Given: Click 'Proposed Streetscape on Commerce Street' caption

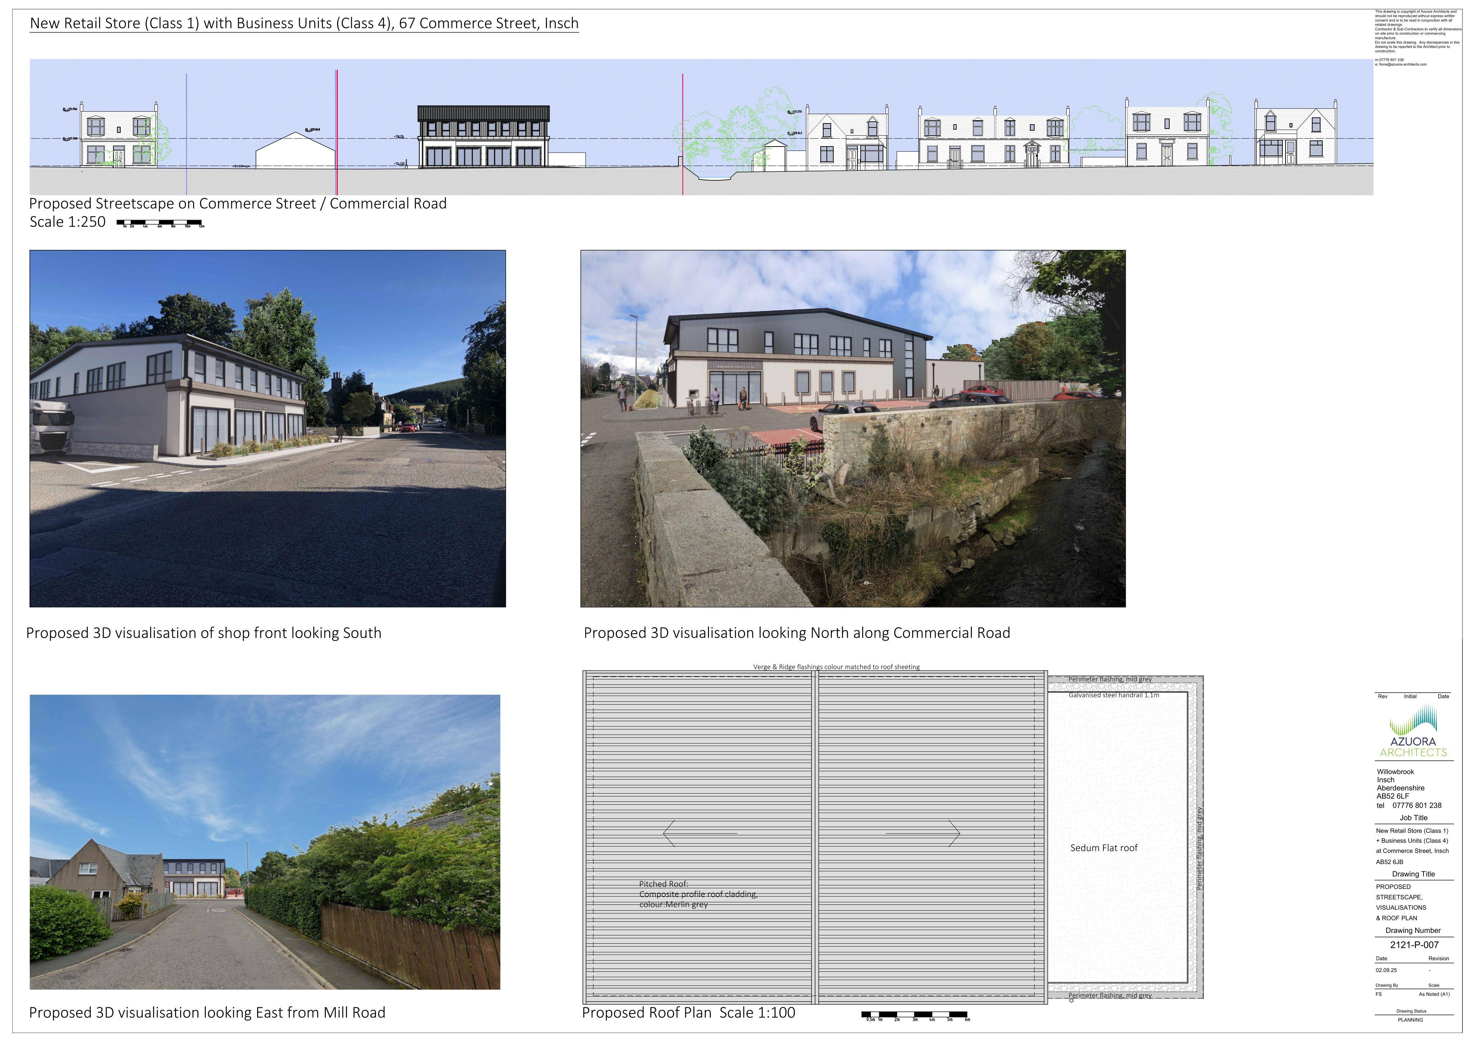Looking at the screenshot, I should tap(238, 204).
